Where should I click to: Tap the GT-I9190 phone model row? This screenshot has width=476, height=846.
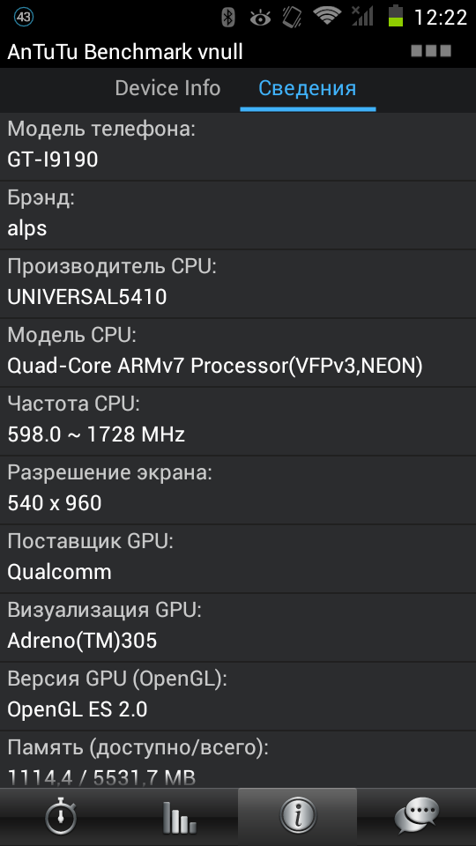coord(238,145)
